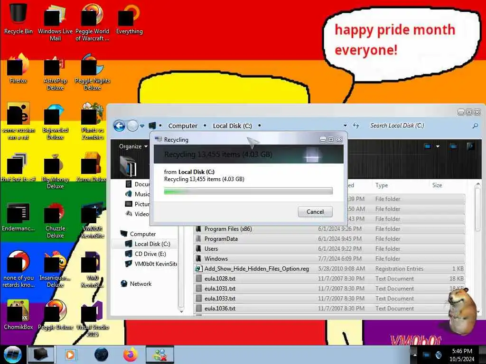
Task: Launch Peggle Deluxe desktop shortcut
Action: point(55,315)
